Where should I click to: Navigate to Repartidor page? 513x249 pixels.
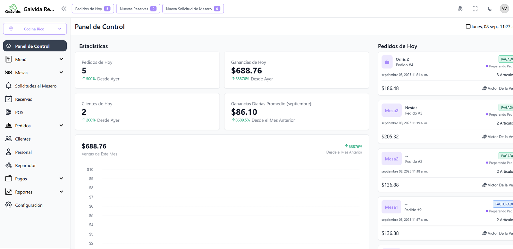25,166
